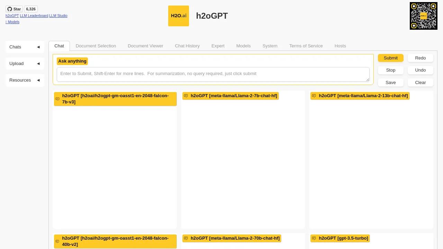This screenshot has width=443, height=249.
Task: Open the h2oGPT link in the header
Action: (x=12, y=16)
